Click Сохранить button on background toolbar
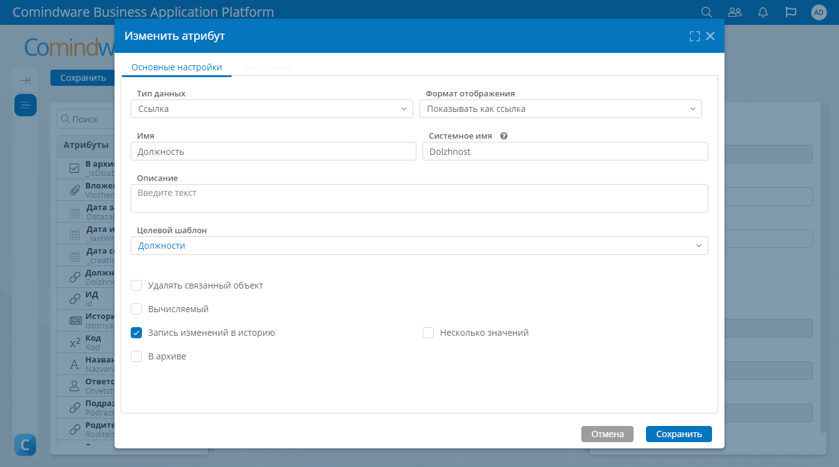 [83, 78]
